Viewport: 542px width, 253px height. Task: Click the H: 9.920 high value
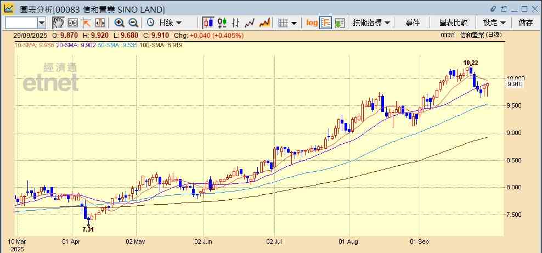click(95, 35)
